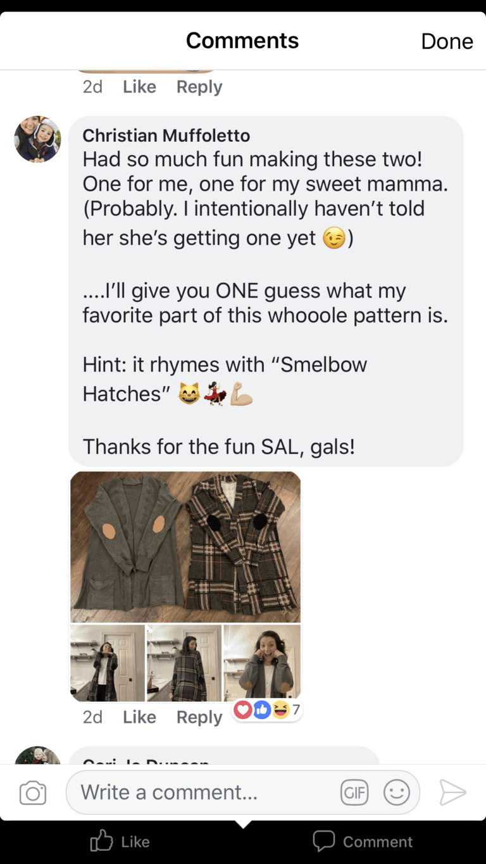The image size is (486, 864).
Task: Tap Done to close comments
Action: coord(447,41)
